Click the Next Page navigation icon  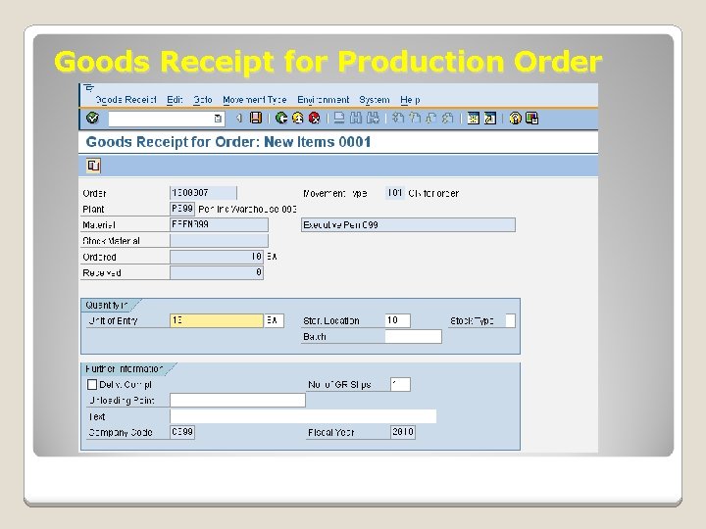430,118
